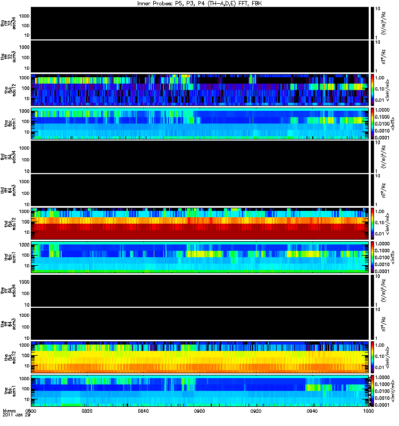Click the 'tha fff 32 edc34' y-axis title
The image size is (399, 426).
pos(9,23)
